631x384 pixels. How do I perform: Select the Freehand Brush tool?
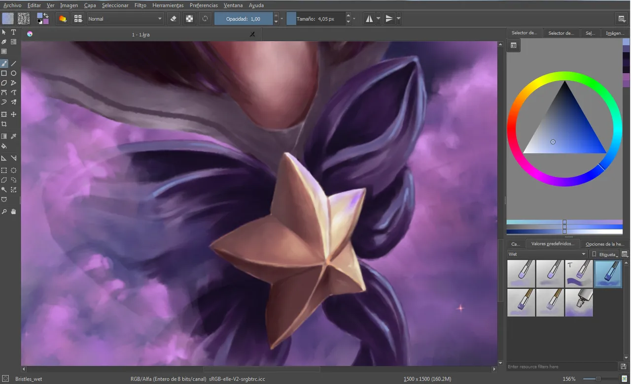4,64
